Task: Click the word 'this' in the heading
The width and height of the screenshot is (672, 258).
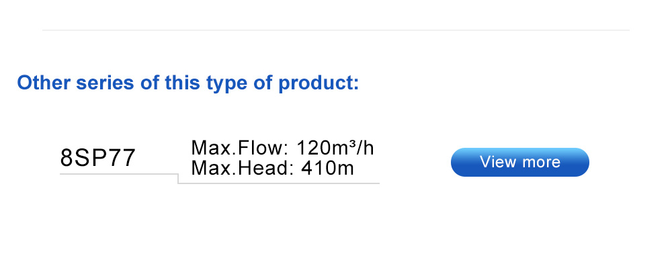Action: 182,82
